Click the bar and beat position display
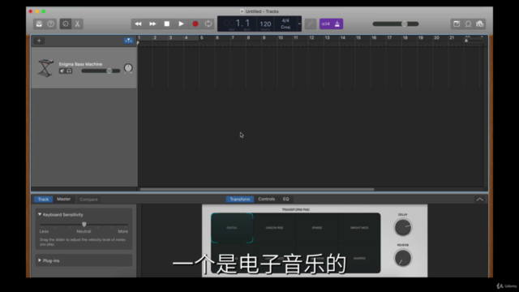Viewport: 519px width, 292px height. click(x=238, y=24)
